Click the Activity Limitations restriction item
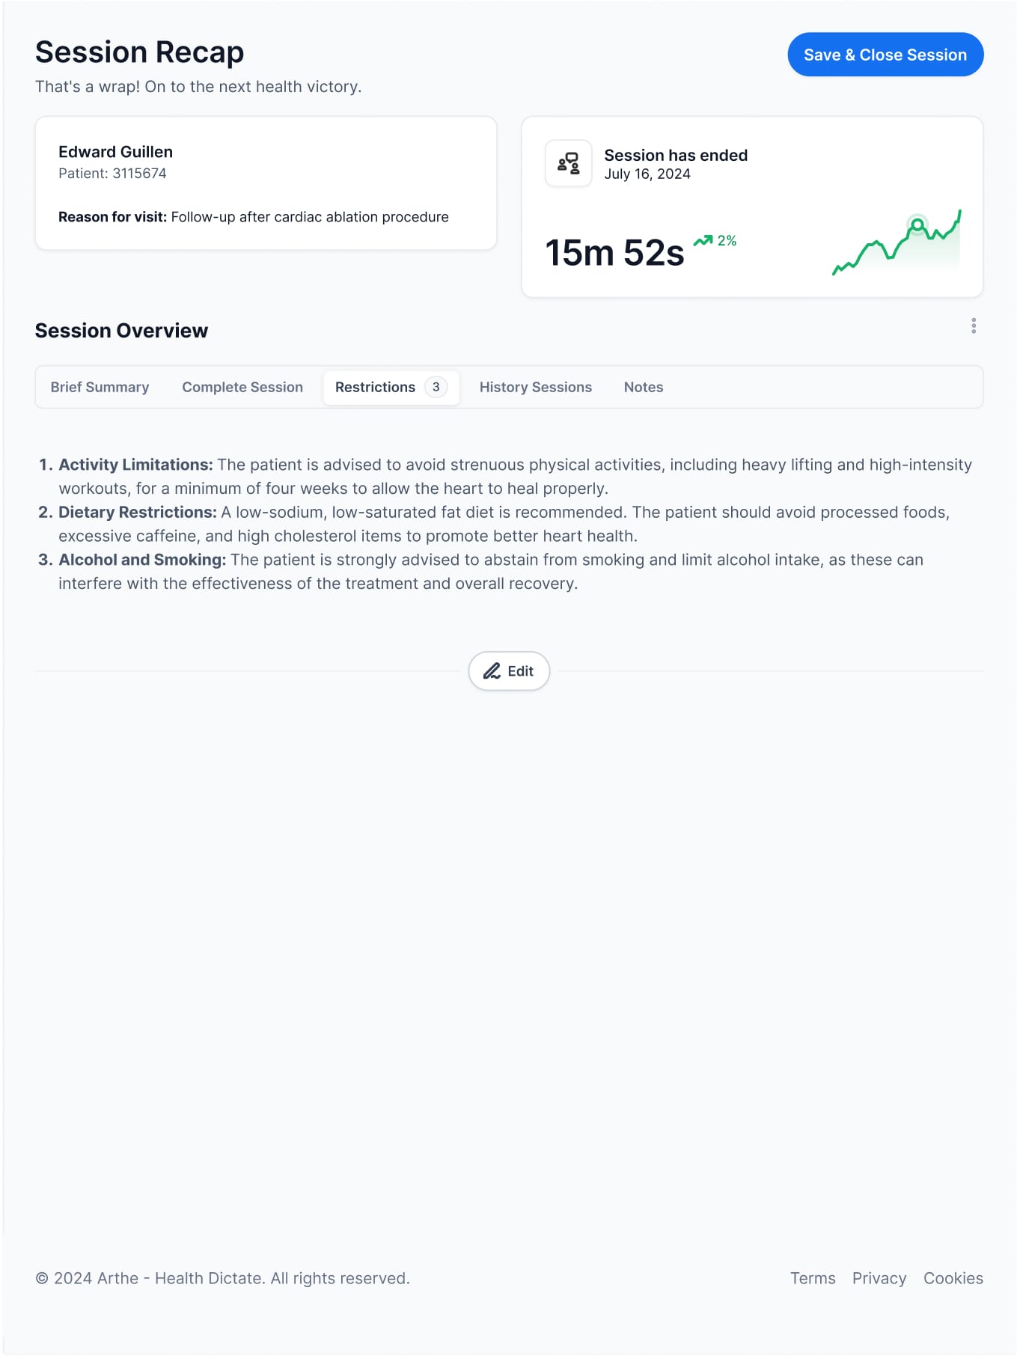Image resolution: width=1017 pixels, height=1356 pixels. pyautogui.click(x=506, y=476)
